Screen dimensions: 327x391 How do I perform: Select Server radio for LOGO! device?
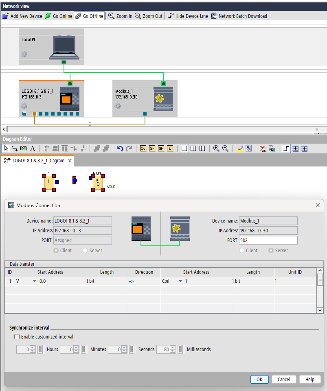coord(85,251)
